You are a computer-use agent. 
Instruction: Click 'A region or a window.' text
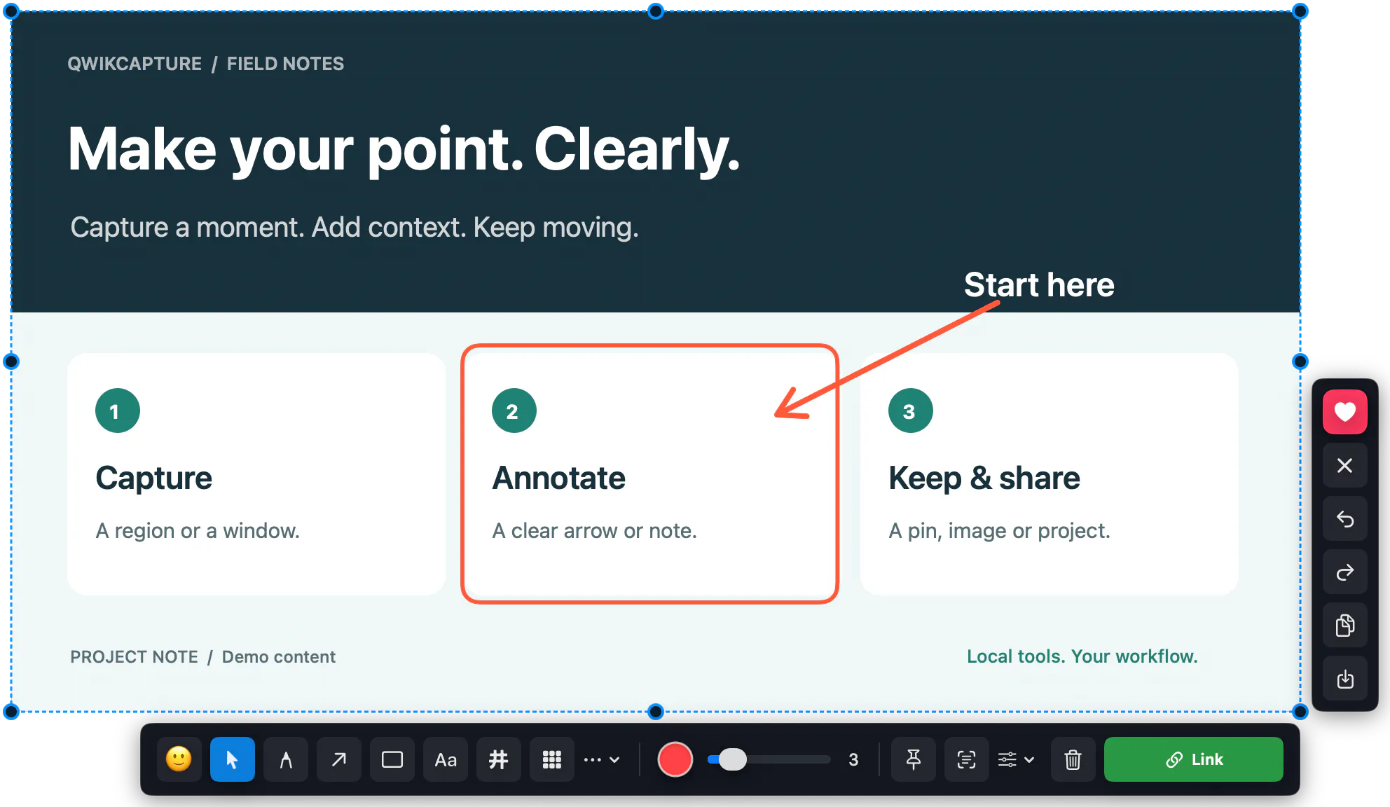pyautogui.click(x=198, y=531)
